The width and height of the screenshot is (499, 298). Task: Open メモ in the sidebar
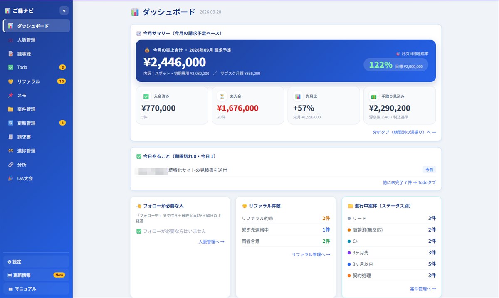[36, 95]
